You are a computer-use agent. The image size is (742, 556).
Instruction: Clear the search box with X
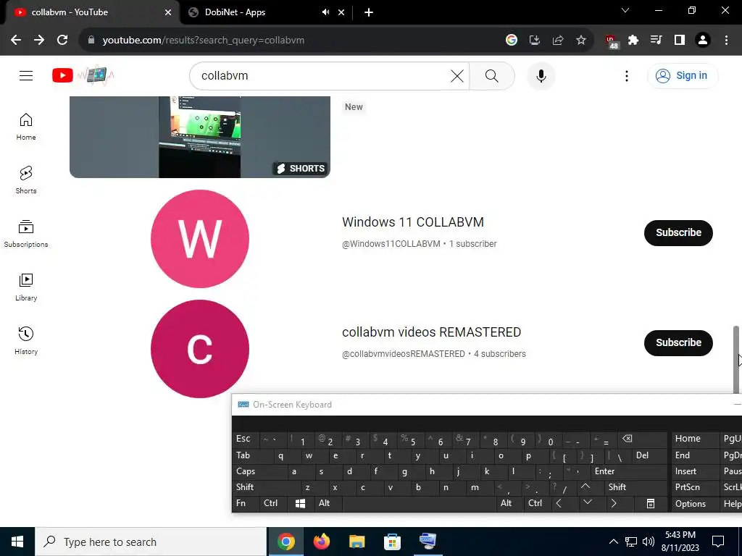(457, 75)
